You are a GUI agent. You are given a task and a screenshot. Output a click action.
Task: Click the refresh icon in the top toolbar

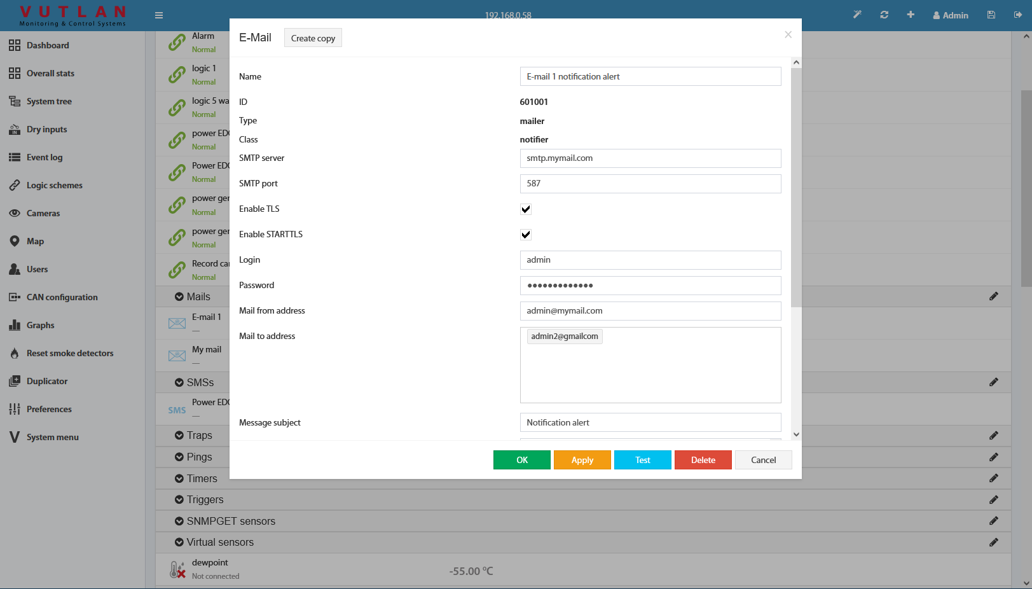tap(884, 15)
